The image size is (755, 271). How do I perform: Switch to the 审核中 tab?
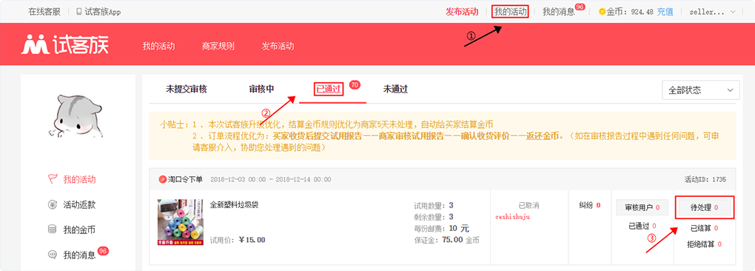(x=261, y=89)
